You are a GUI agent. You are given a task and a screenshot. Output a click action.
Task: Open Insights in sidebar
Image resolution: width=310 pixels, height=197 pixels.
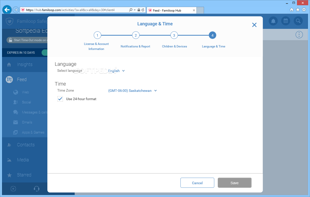[25, 64]
